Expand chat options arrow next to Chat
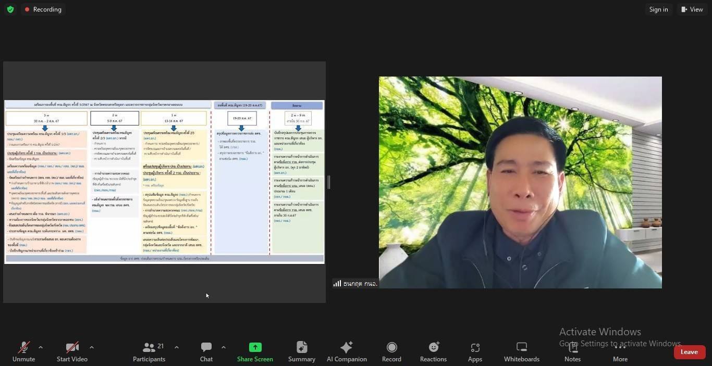Image resolution: width=712 pixels, height=366 pixels. 224,347
